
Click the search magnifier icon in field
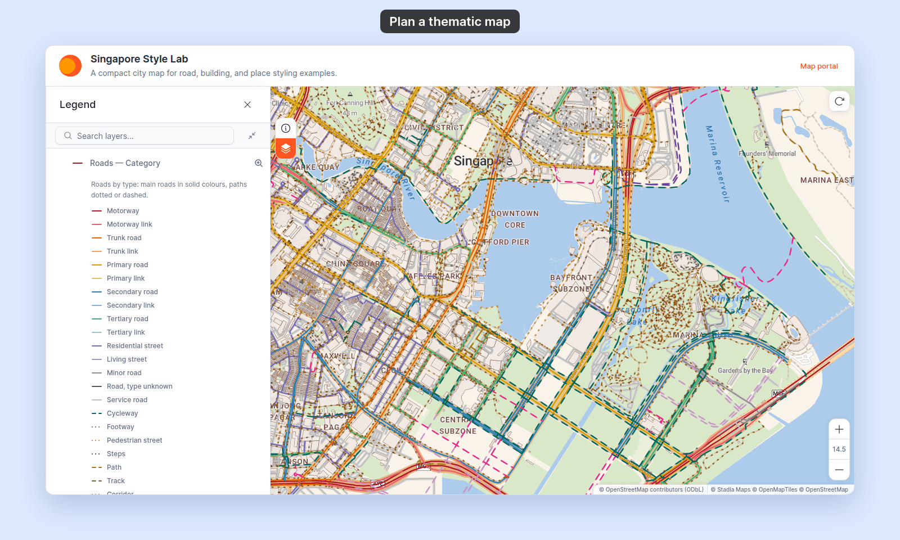68,136
